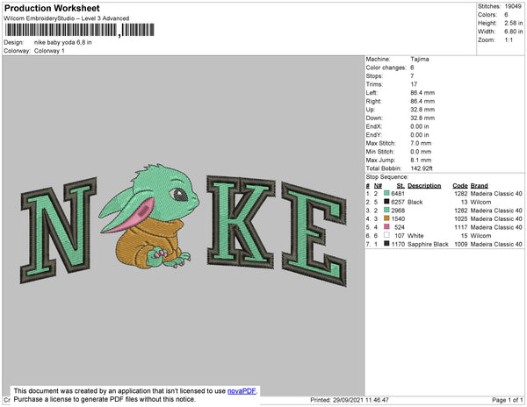Click the 'Sapphire Black' description text
Viewport: 527px width, 407px height.
point(428,244)
